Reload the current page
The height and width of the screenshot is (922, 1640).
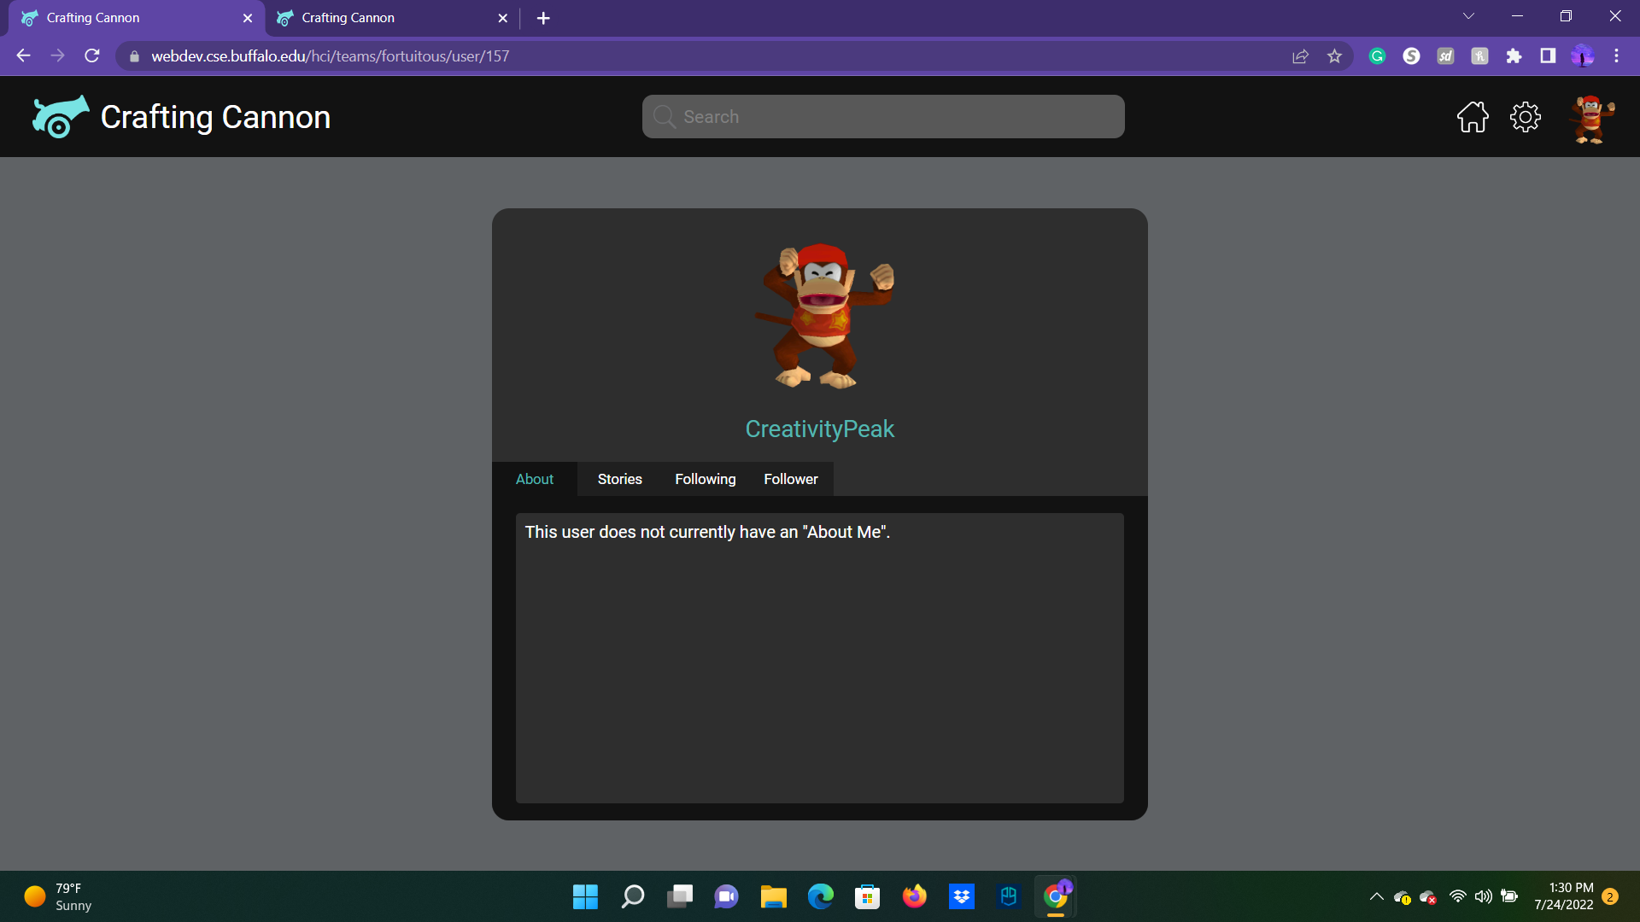tap(92, 55)
